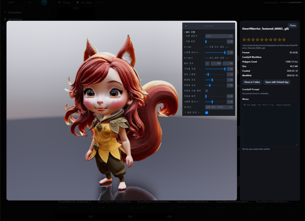Click into the Memo text area
The image size is (305, 221).
270,124
